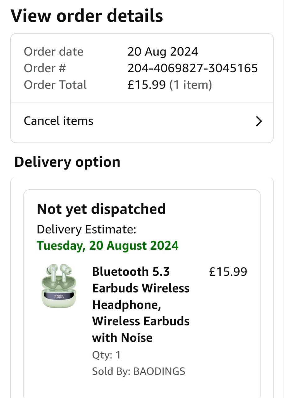Click the Delivery option section heading
284x398 pixels.
[x=67, y=162]
